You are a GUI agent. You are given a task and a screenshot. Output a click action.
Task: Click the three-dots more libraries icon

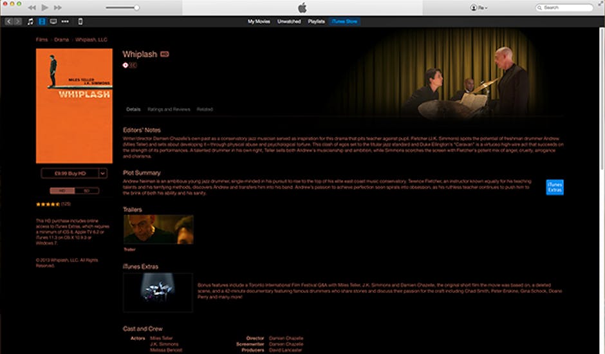65,21
